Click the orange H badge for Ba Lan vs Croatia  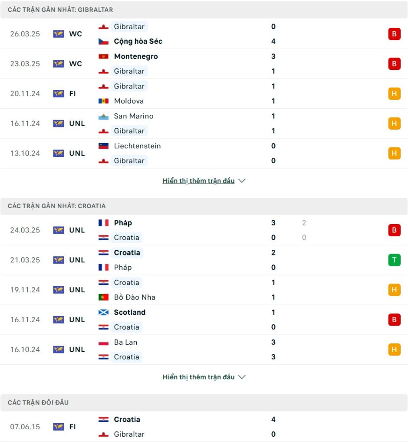394,349
